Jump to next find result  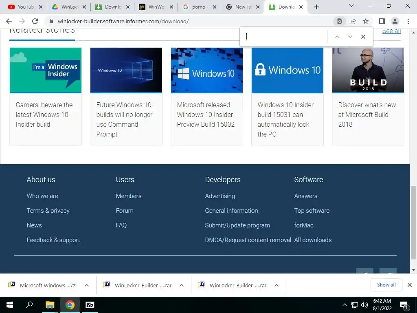click(x=350, y=37)
